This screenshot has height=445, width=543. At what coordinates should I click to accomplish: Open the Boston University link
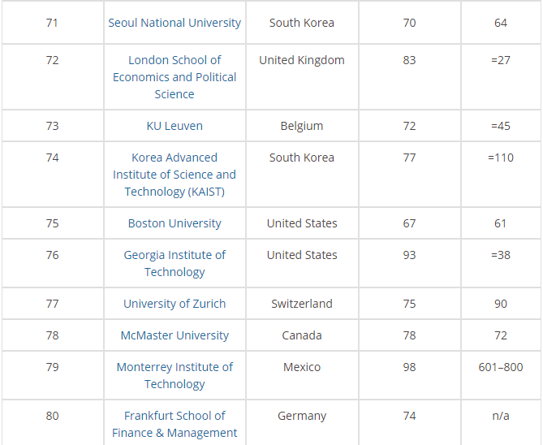pos(175,223)
